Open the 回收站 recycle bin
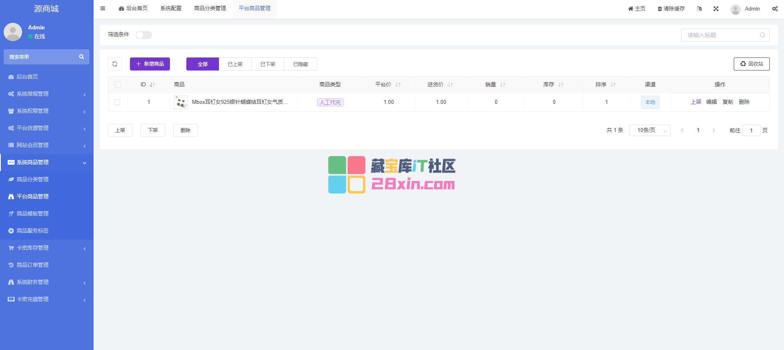 (x=752, y=64)
